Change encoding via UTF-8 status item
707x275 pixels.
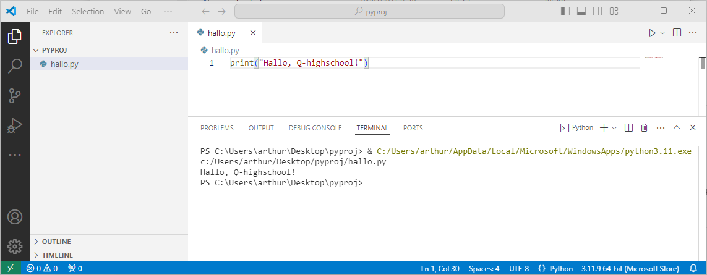pos(519,268)
